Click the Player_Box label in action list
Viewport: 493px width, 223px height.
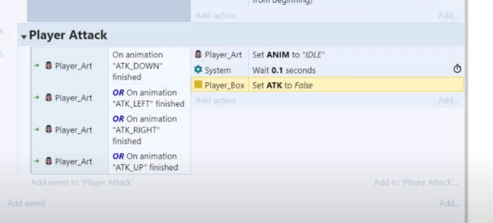(224, 86)
